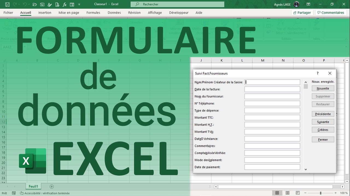Click the spelling pen icon in quick access toolbar
This screenshot has width=350, height=196.
[49, 4]
